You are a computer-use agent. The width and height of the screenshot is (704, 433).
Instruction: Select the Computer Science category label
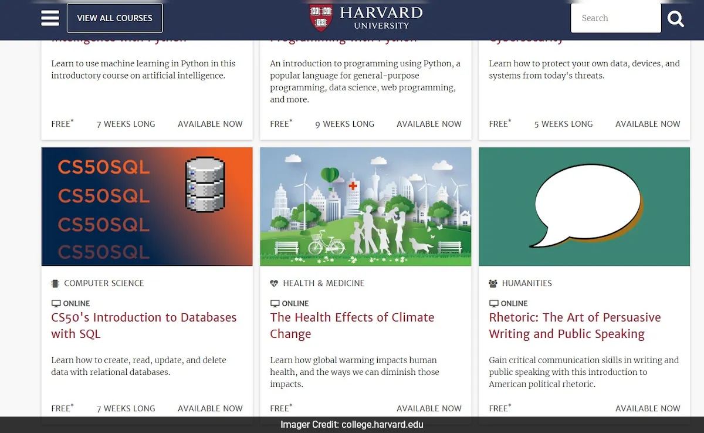coord(104,283)
